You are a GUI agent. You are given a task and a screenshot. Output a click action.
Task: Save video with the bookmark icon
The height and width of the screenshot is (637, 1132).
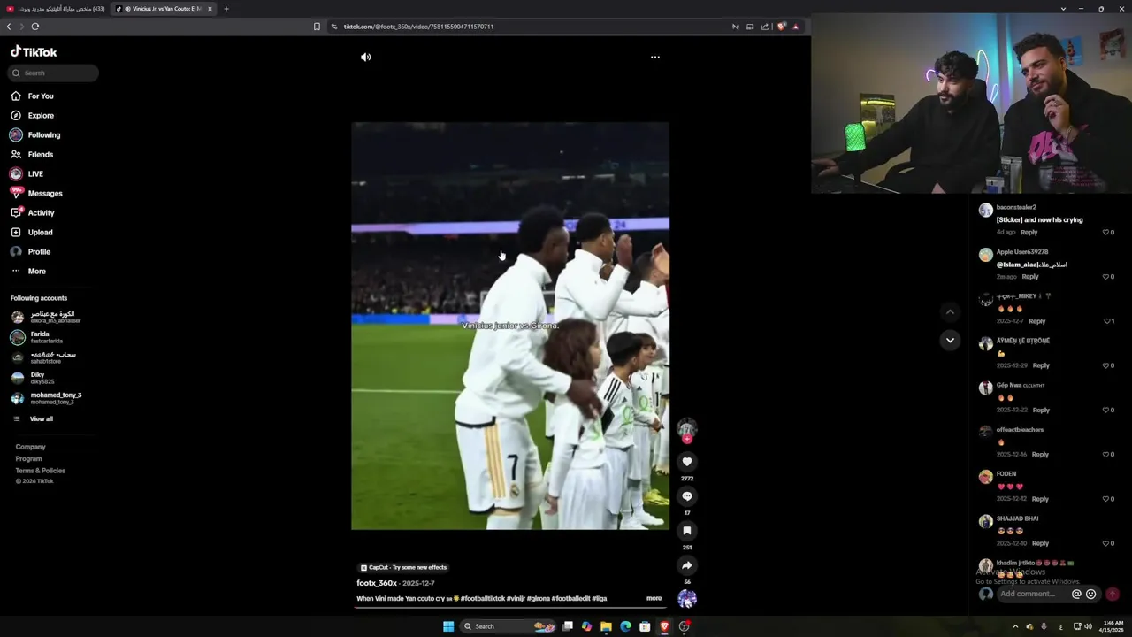[x=687, y=531]
